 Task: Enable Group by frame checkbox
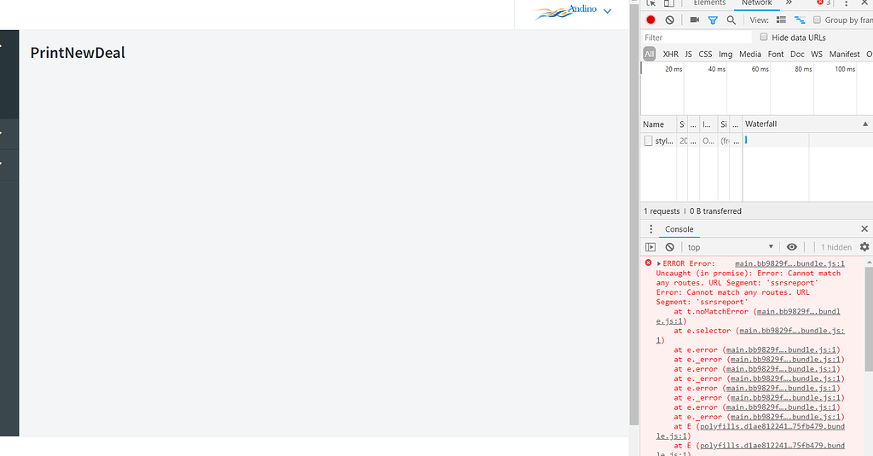(817, 20)
